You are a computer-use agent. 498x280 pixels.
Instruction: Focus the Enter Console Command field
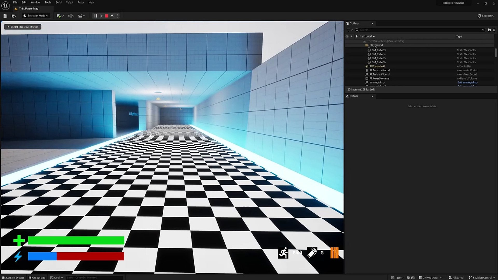pyautogui.click(x=95, y=278)
